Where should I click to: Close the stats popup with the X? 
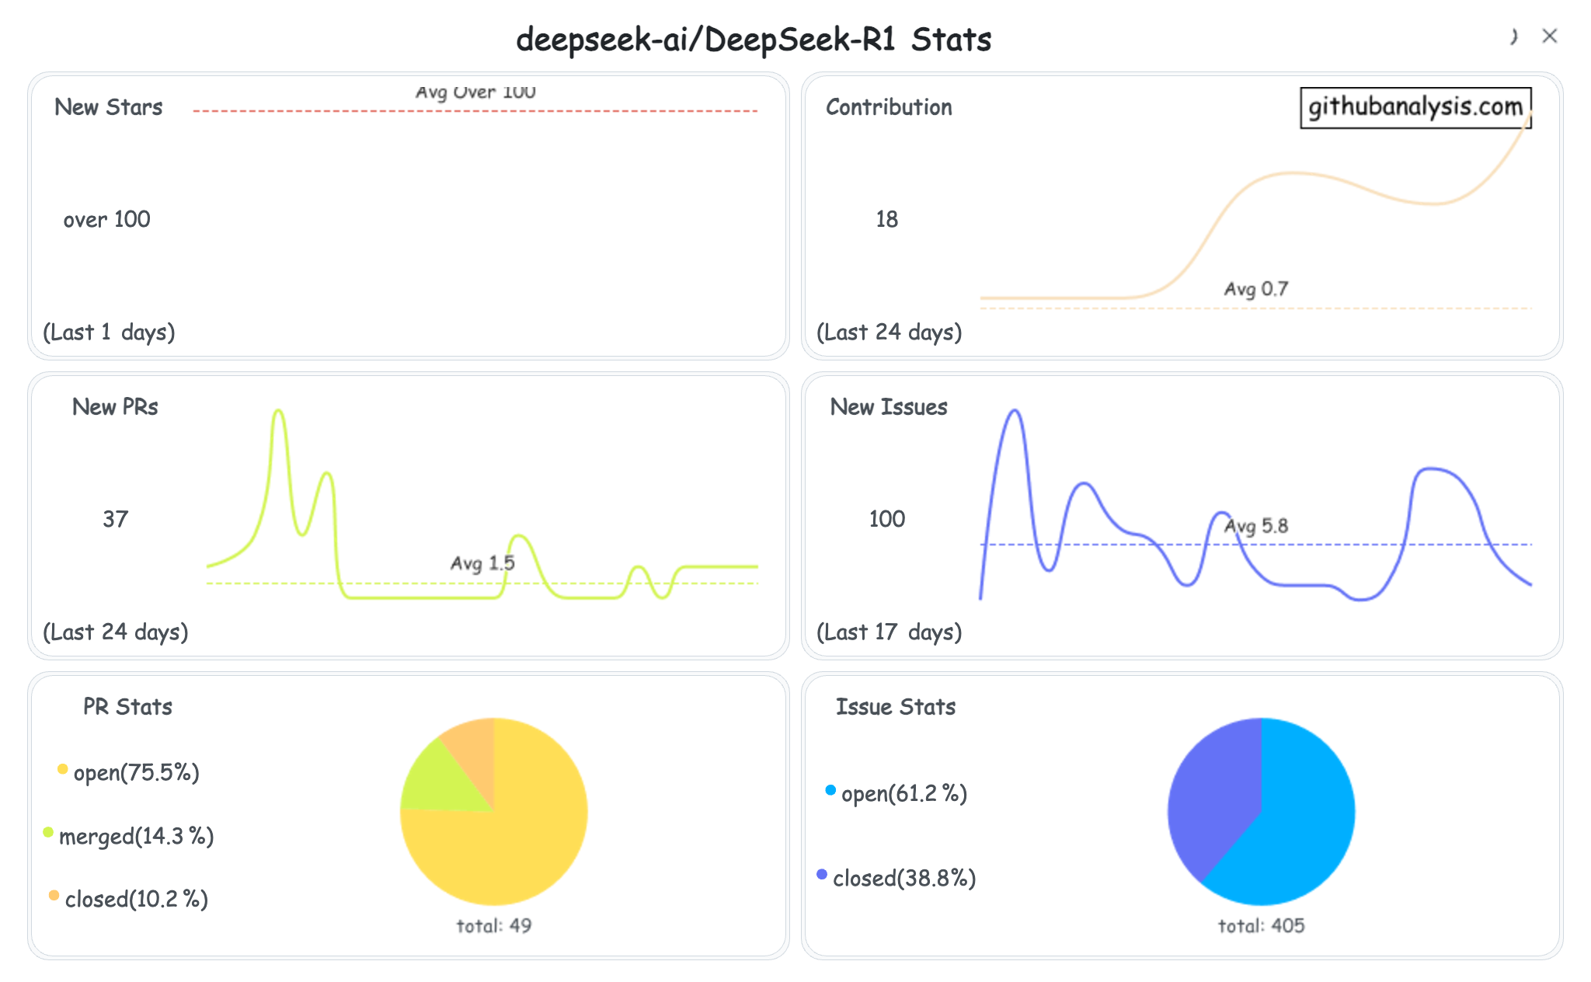click(x=1549, y=36)
